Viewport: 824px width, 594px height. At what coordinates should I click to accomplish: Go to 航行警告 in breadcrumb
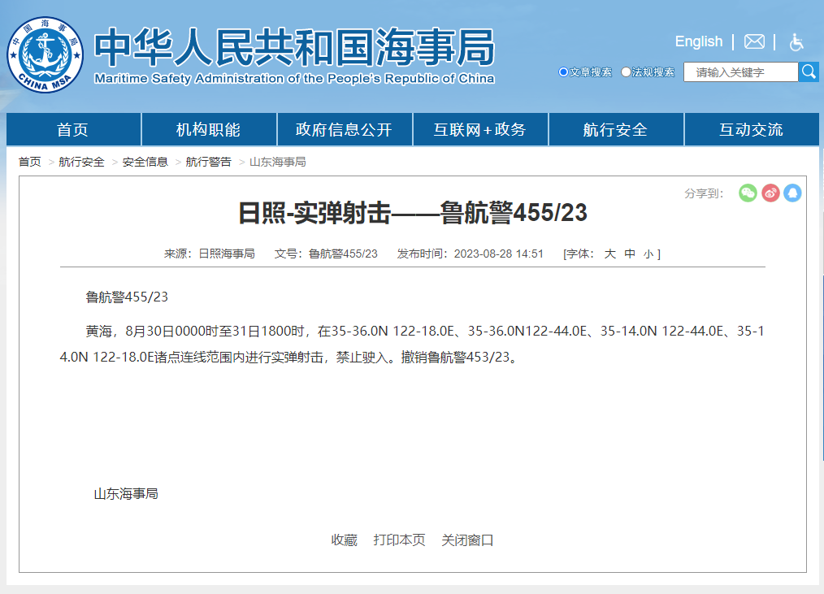pyautogui.click(x=208, y=162)
